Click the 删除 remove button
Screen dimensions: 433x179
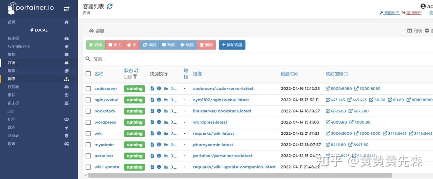point(206,45)
